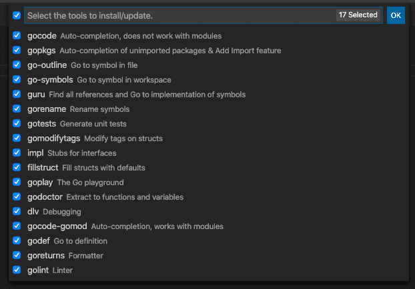Click OK to confirm tool selection
415x289 pixels.
[396, 15]
